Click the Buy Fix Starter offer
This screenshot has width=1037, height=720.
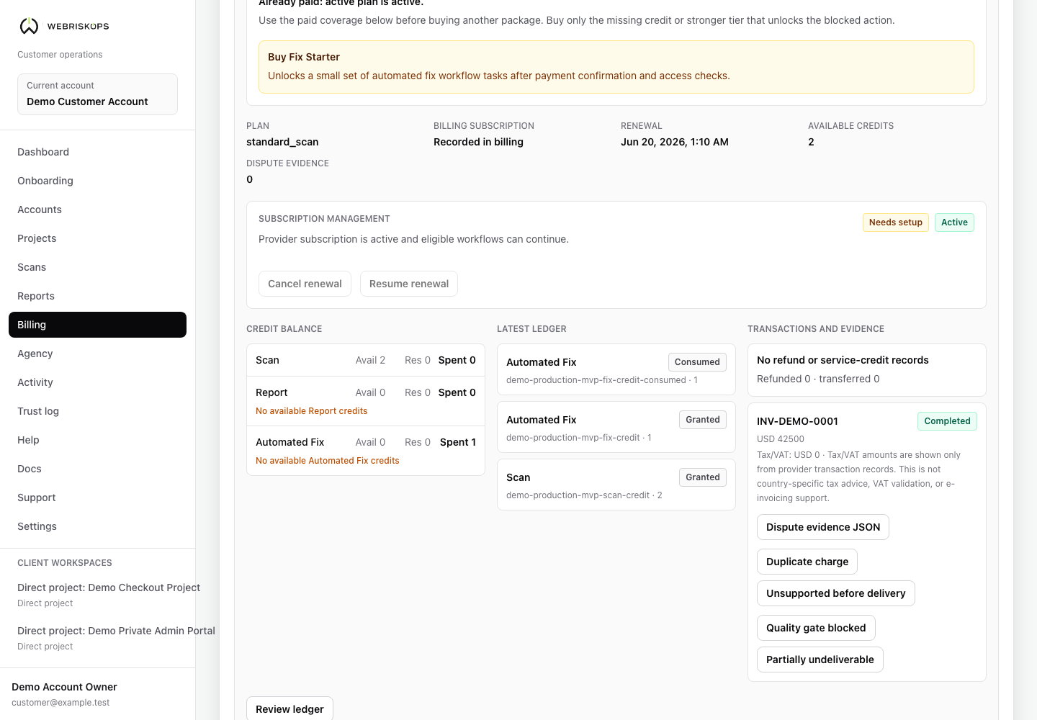click(x=616, y=67)
